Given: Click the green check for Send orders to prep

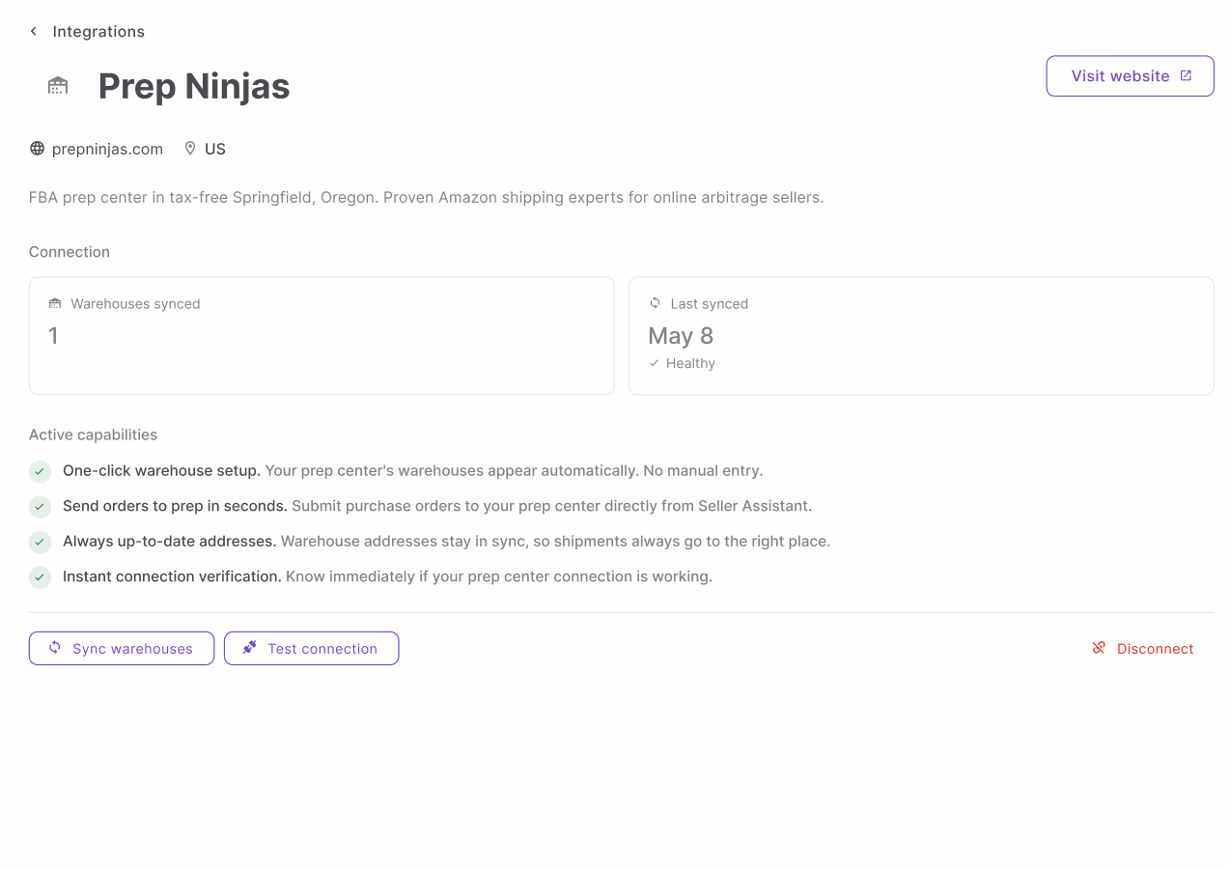Looking at the screenshot, I should [40, 507].
